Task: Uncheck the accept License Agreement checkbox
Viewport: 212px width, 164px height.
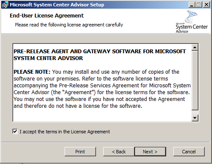Action: point(15,131)
